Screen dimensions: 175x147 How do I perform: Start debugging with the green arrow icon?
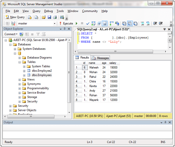(x=77, y=23)
